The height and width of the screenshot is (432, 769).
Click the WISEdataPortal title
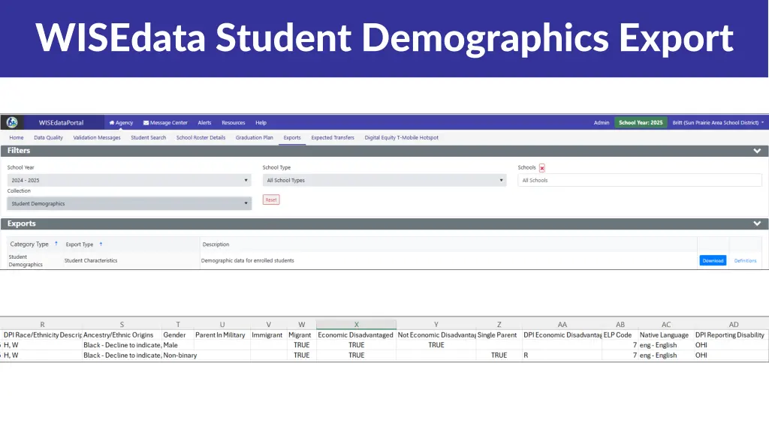[62, 122]
